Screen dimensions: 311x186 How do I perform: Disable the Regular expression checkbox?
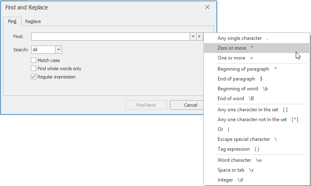coord(34,77)
